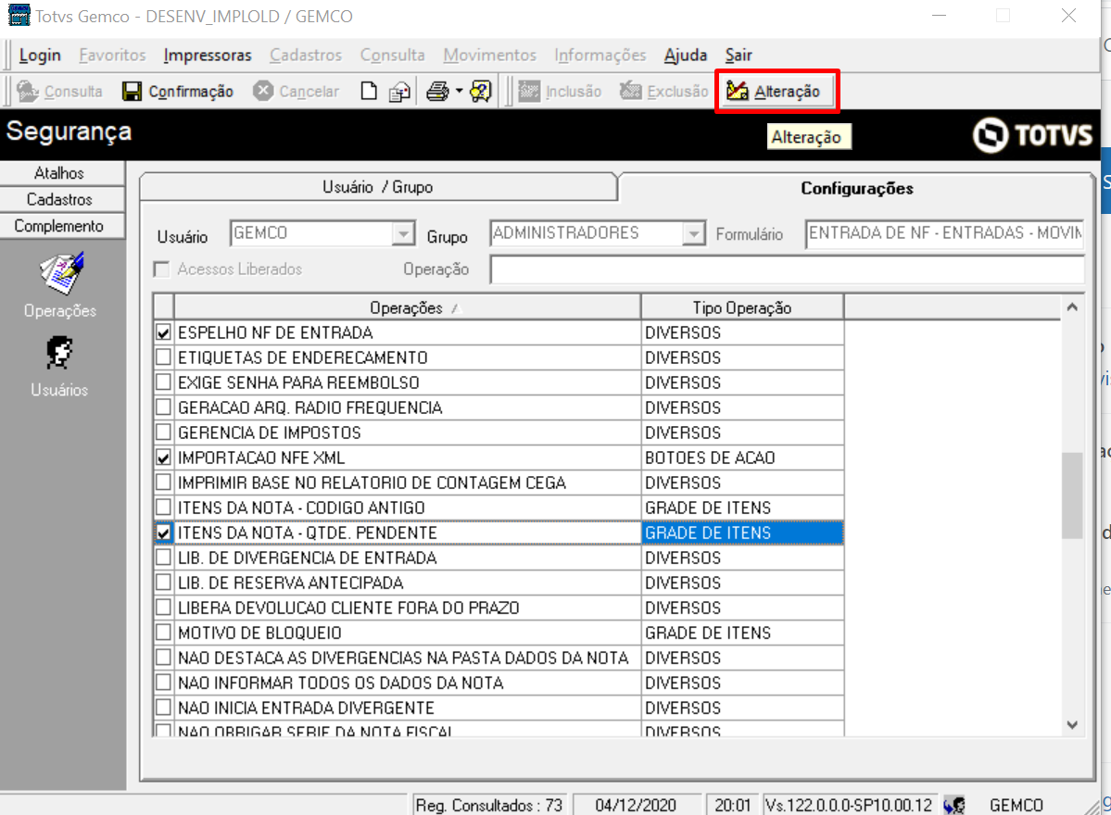Switch to the Usuário / Grupo tab
The width and height of the screenshot is (1111, 815).
click(x=378, y=187)
